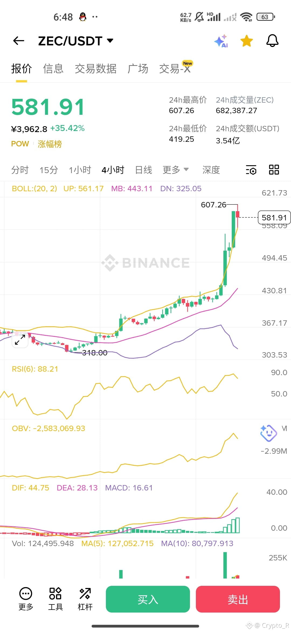291x632 pixels.
Task: Tap the 24h成交量 value 682,387.27
Action: click(236, 110)
